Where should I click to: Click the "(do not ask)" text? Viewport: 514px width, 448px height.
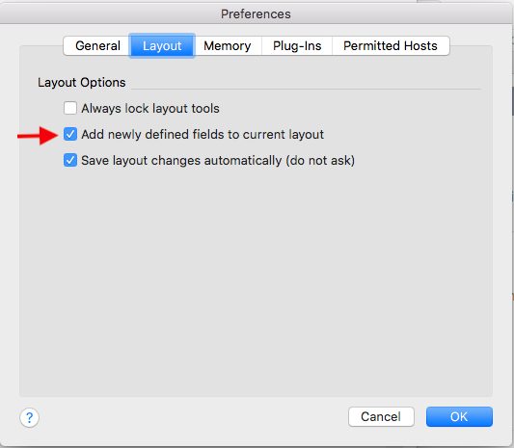click(320, 161)
